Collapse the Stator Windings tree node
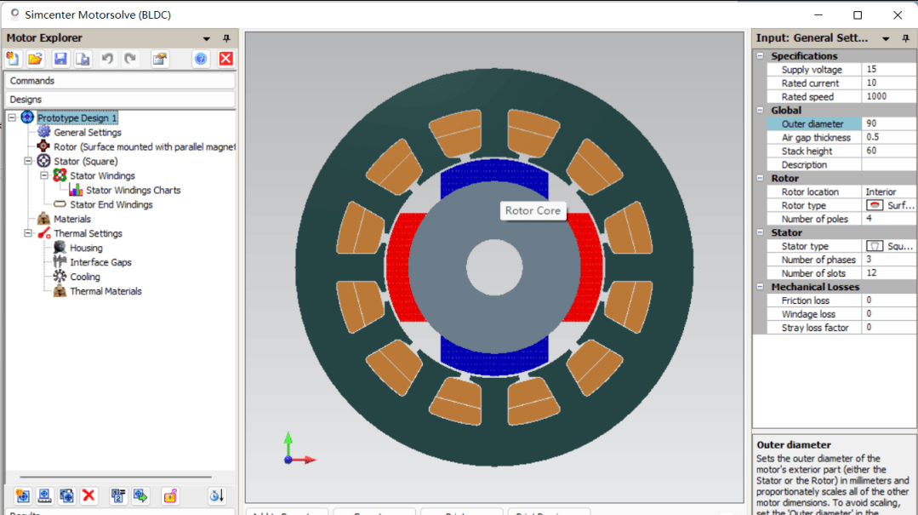The image size is (918, 515). coord(44,175)
